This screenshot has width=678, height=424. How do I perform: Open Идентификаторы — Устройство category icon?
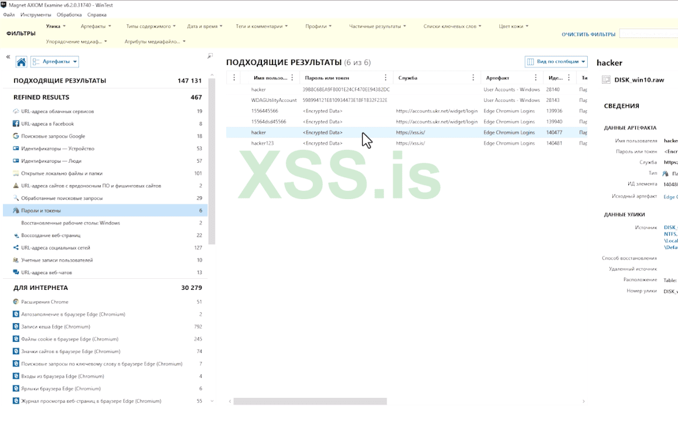16,148
